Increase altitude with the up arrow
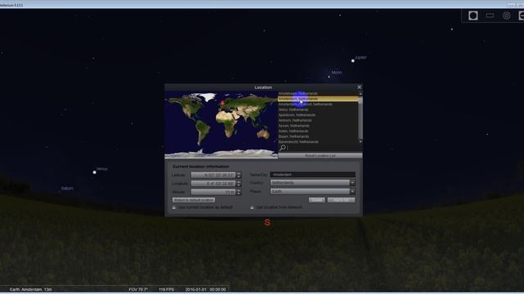This screenshot has height=294, width=524. (x=238, y=190)
